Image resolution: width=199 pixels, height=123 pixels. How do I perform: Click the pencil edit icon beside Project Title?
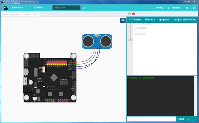85,8
